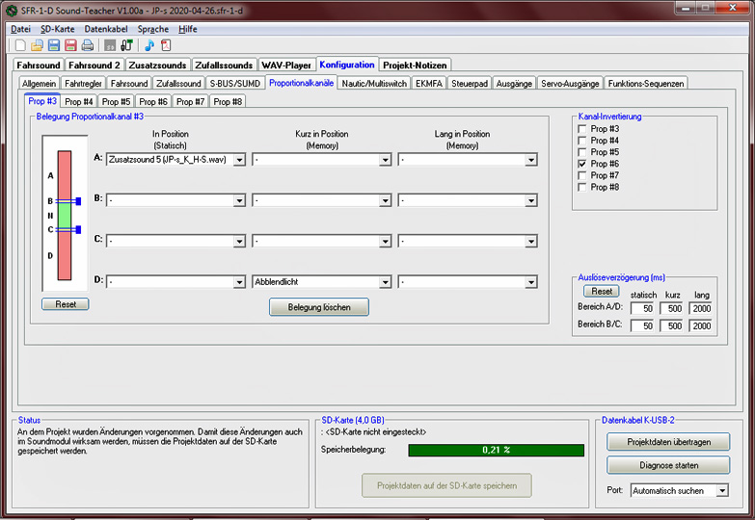Switch to the Prop #6 channel tab
The height and width of the screenshot is (520, 755).
coord(153,102)
